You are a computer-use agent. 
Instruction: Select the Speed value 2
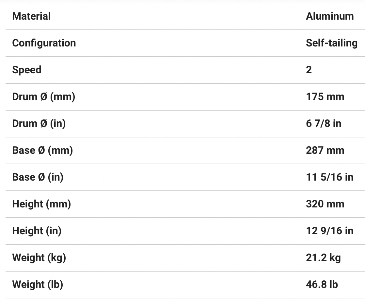[x=309, y=70]
